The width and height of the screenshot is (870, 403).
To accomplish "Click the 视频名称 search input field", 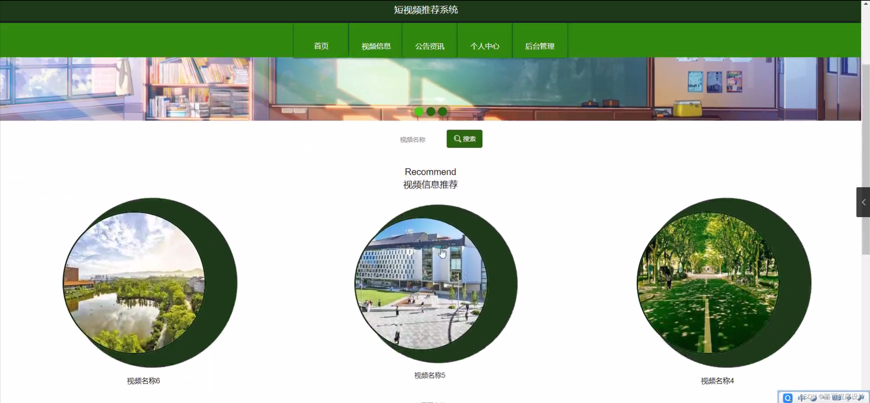I will (412, 139).
